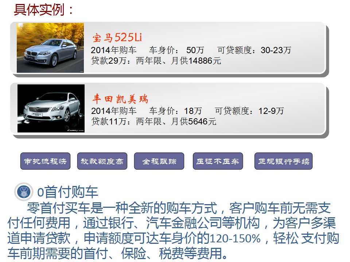Click the 可贷额度：12-9万 text
The image size is (350, 262).
point(249,111)
